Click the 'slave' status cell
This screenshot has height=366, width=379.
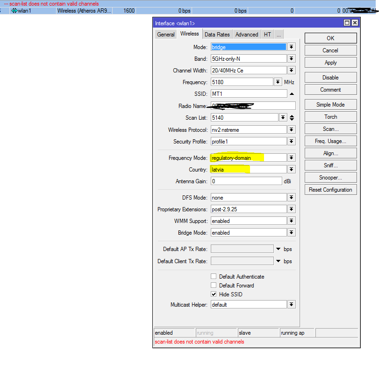coord(258,333)
